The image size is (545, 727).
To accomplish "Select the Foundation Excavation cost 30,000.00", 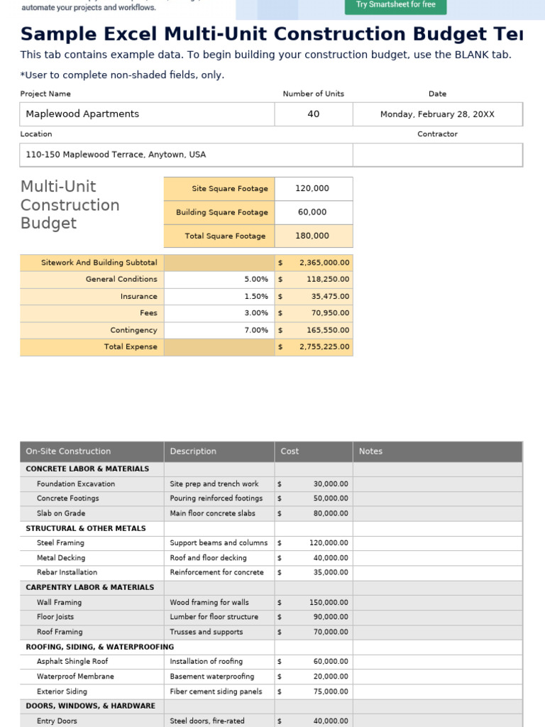I will coord(314,484).
